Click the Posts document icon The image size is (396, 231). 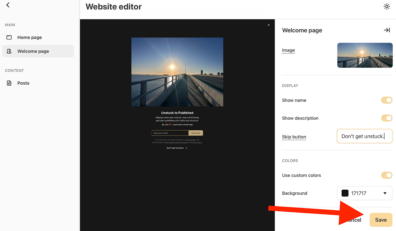click(9, 83)
